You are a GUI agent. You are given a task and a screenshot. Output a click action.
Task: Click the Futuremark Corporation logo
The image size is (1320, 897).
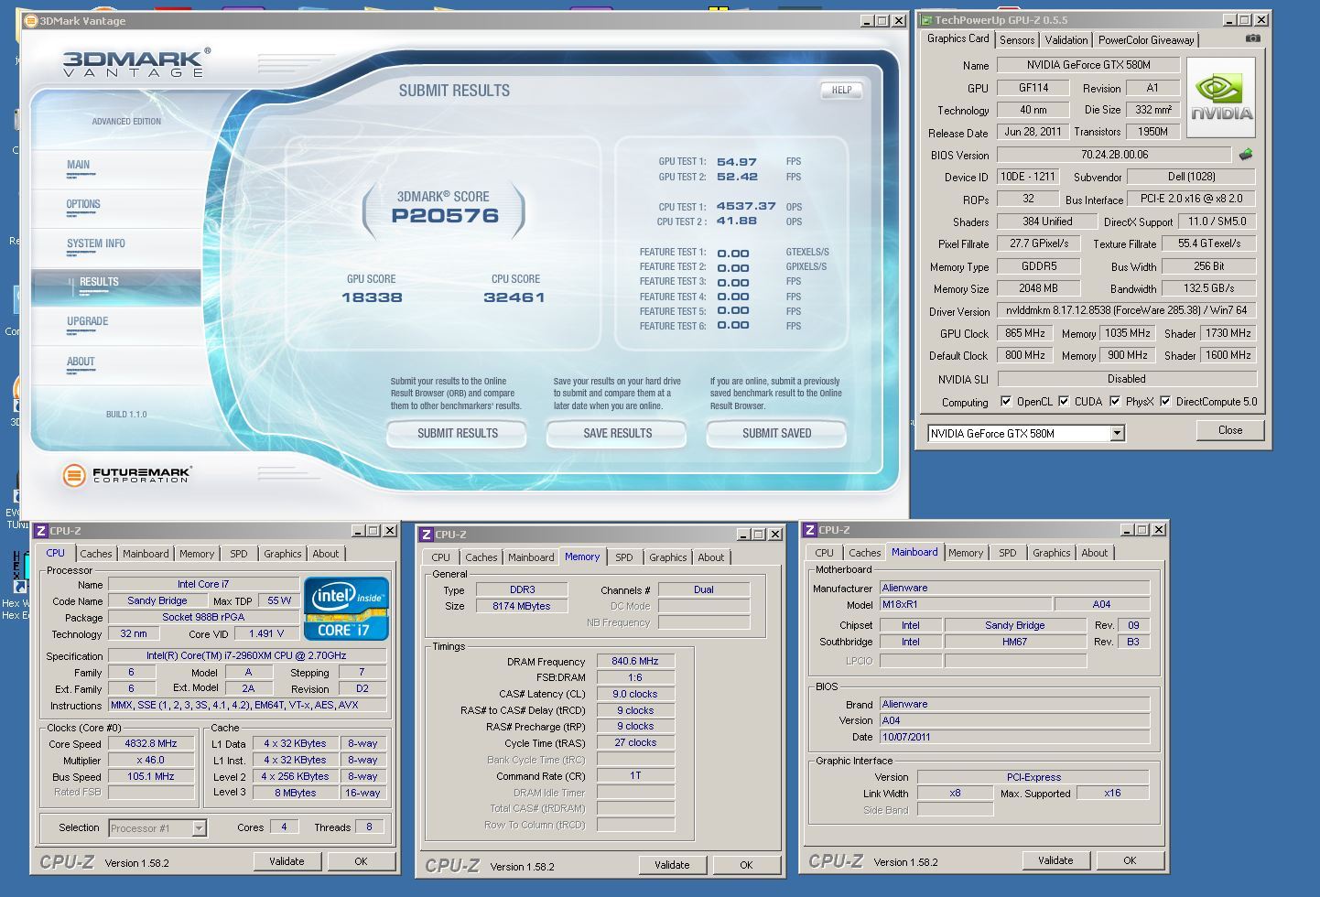pyautogui.click(x=126, y=474)
